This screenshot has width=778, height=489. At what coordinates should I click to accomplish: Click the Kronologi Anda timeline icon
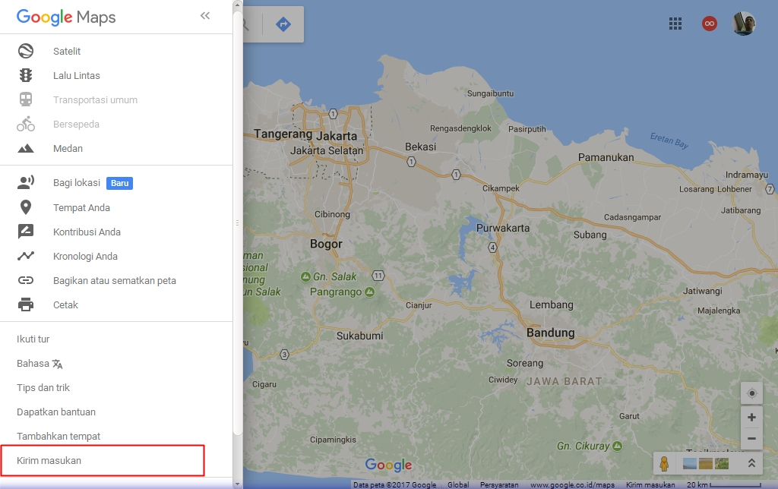pyautogui.click(x=25, y=256)
